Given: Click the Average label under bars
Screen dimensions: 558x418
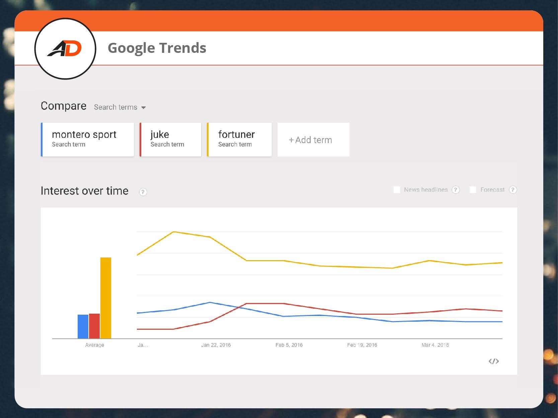Looking at the screenshot, I should coord(94,345).
